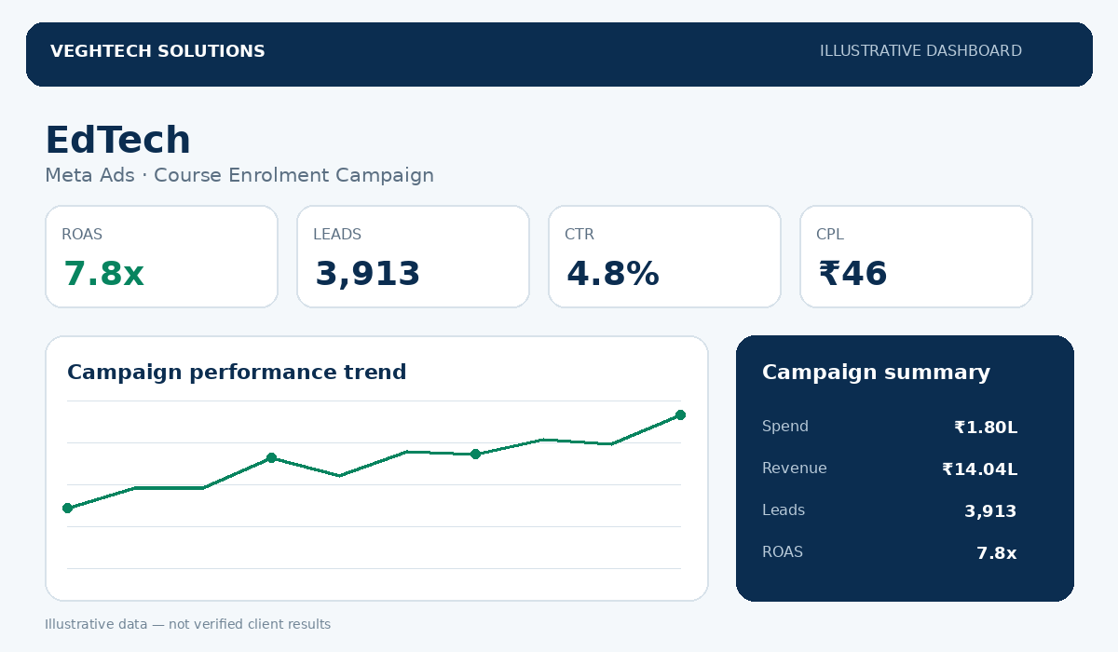This screenshot has width=1118, height=652.
Task: Click the ₹14.04L revenue value
Action: click(980, 469)
